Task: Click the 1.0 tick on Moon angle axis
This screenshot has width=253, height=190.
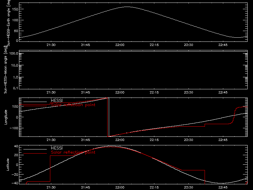Action: pyautogui.click(x=15, y=77)
